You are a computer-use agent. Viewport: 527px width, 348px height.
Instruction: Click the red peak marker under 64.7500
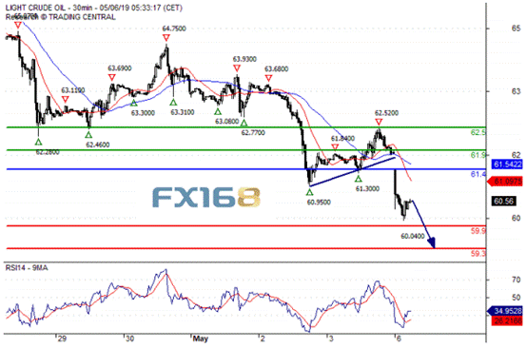(x=166, y=38)
